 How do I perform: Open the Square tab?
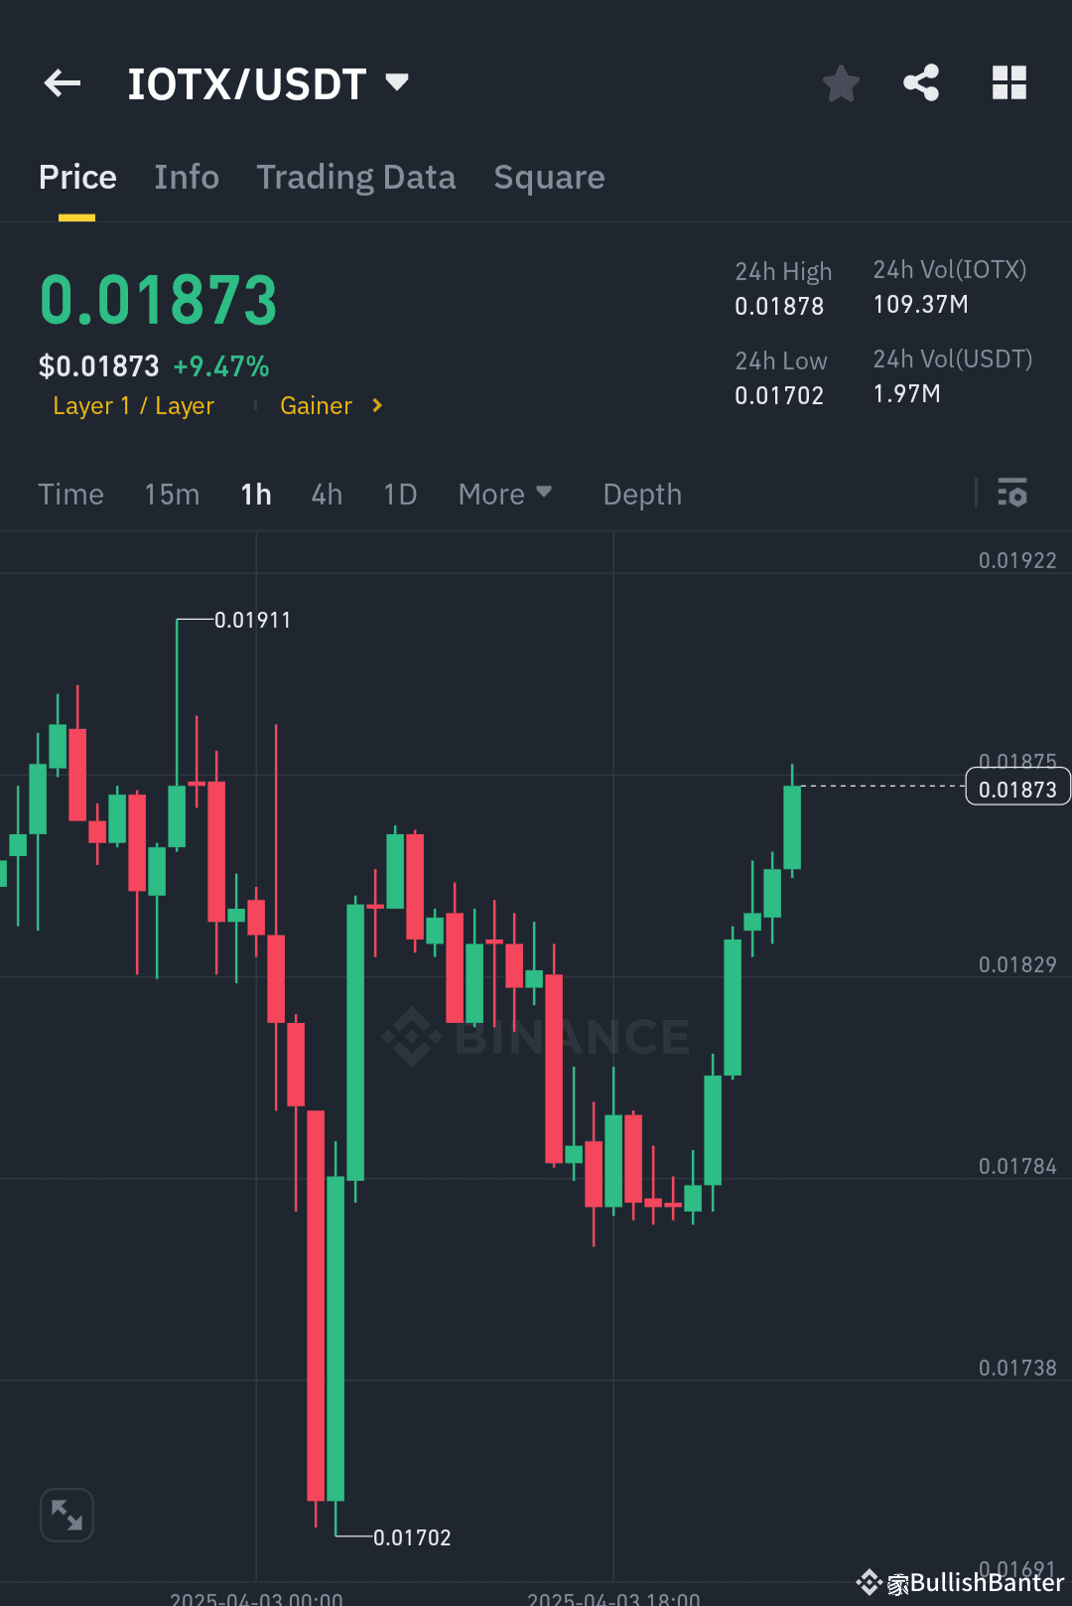[x=549, y=177]
